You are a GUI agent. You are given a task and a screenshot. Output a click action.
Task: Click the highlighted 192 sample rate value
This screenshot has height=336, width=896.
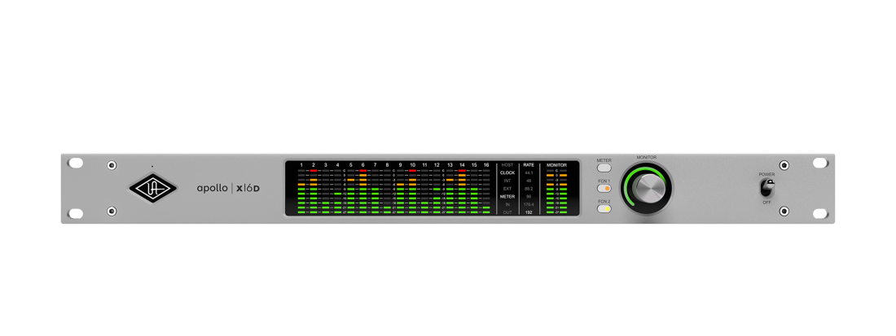point(529,212)
